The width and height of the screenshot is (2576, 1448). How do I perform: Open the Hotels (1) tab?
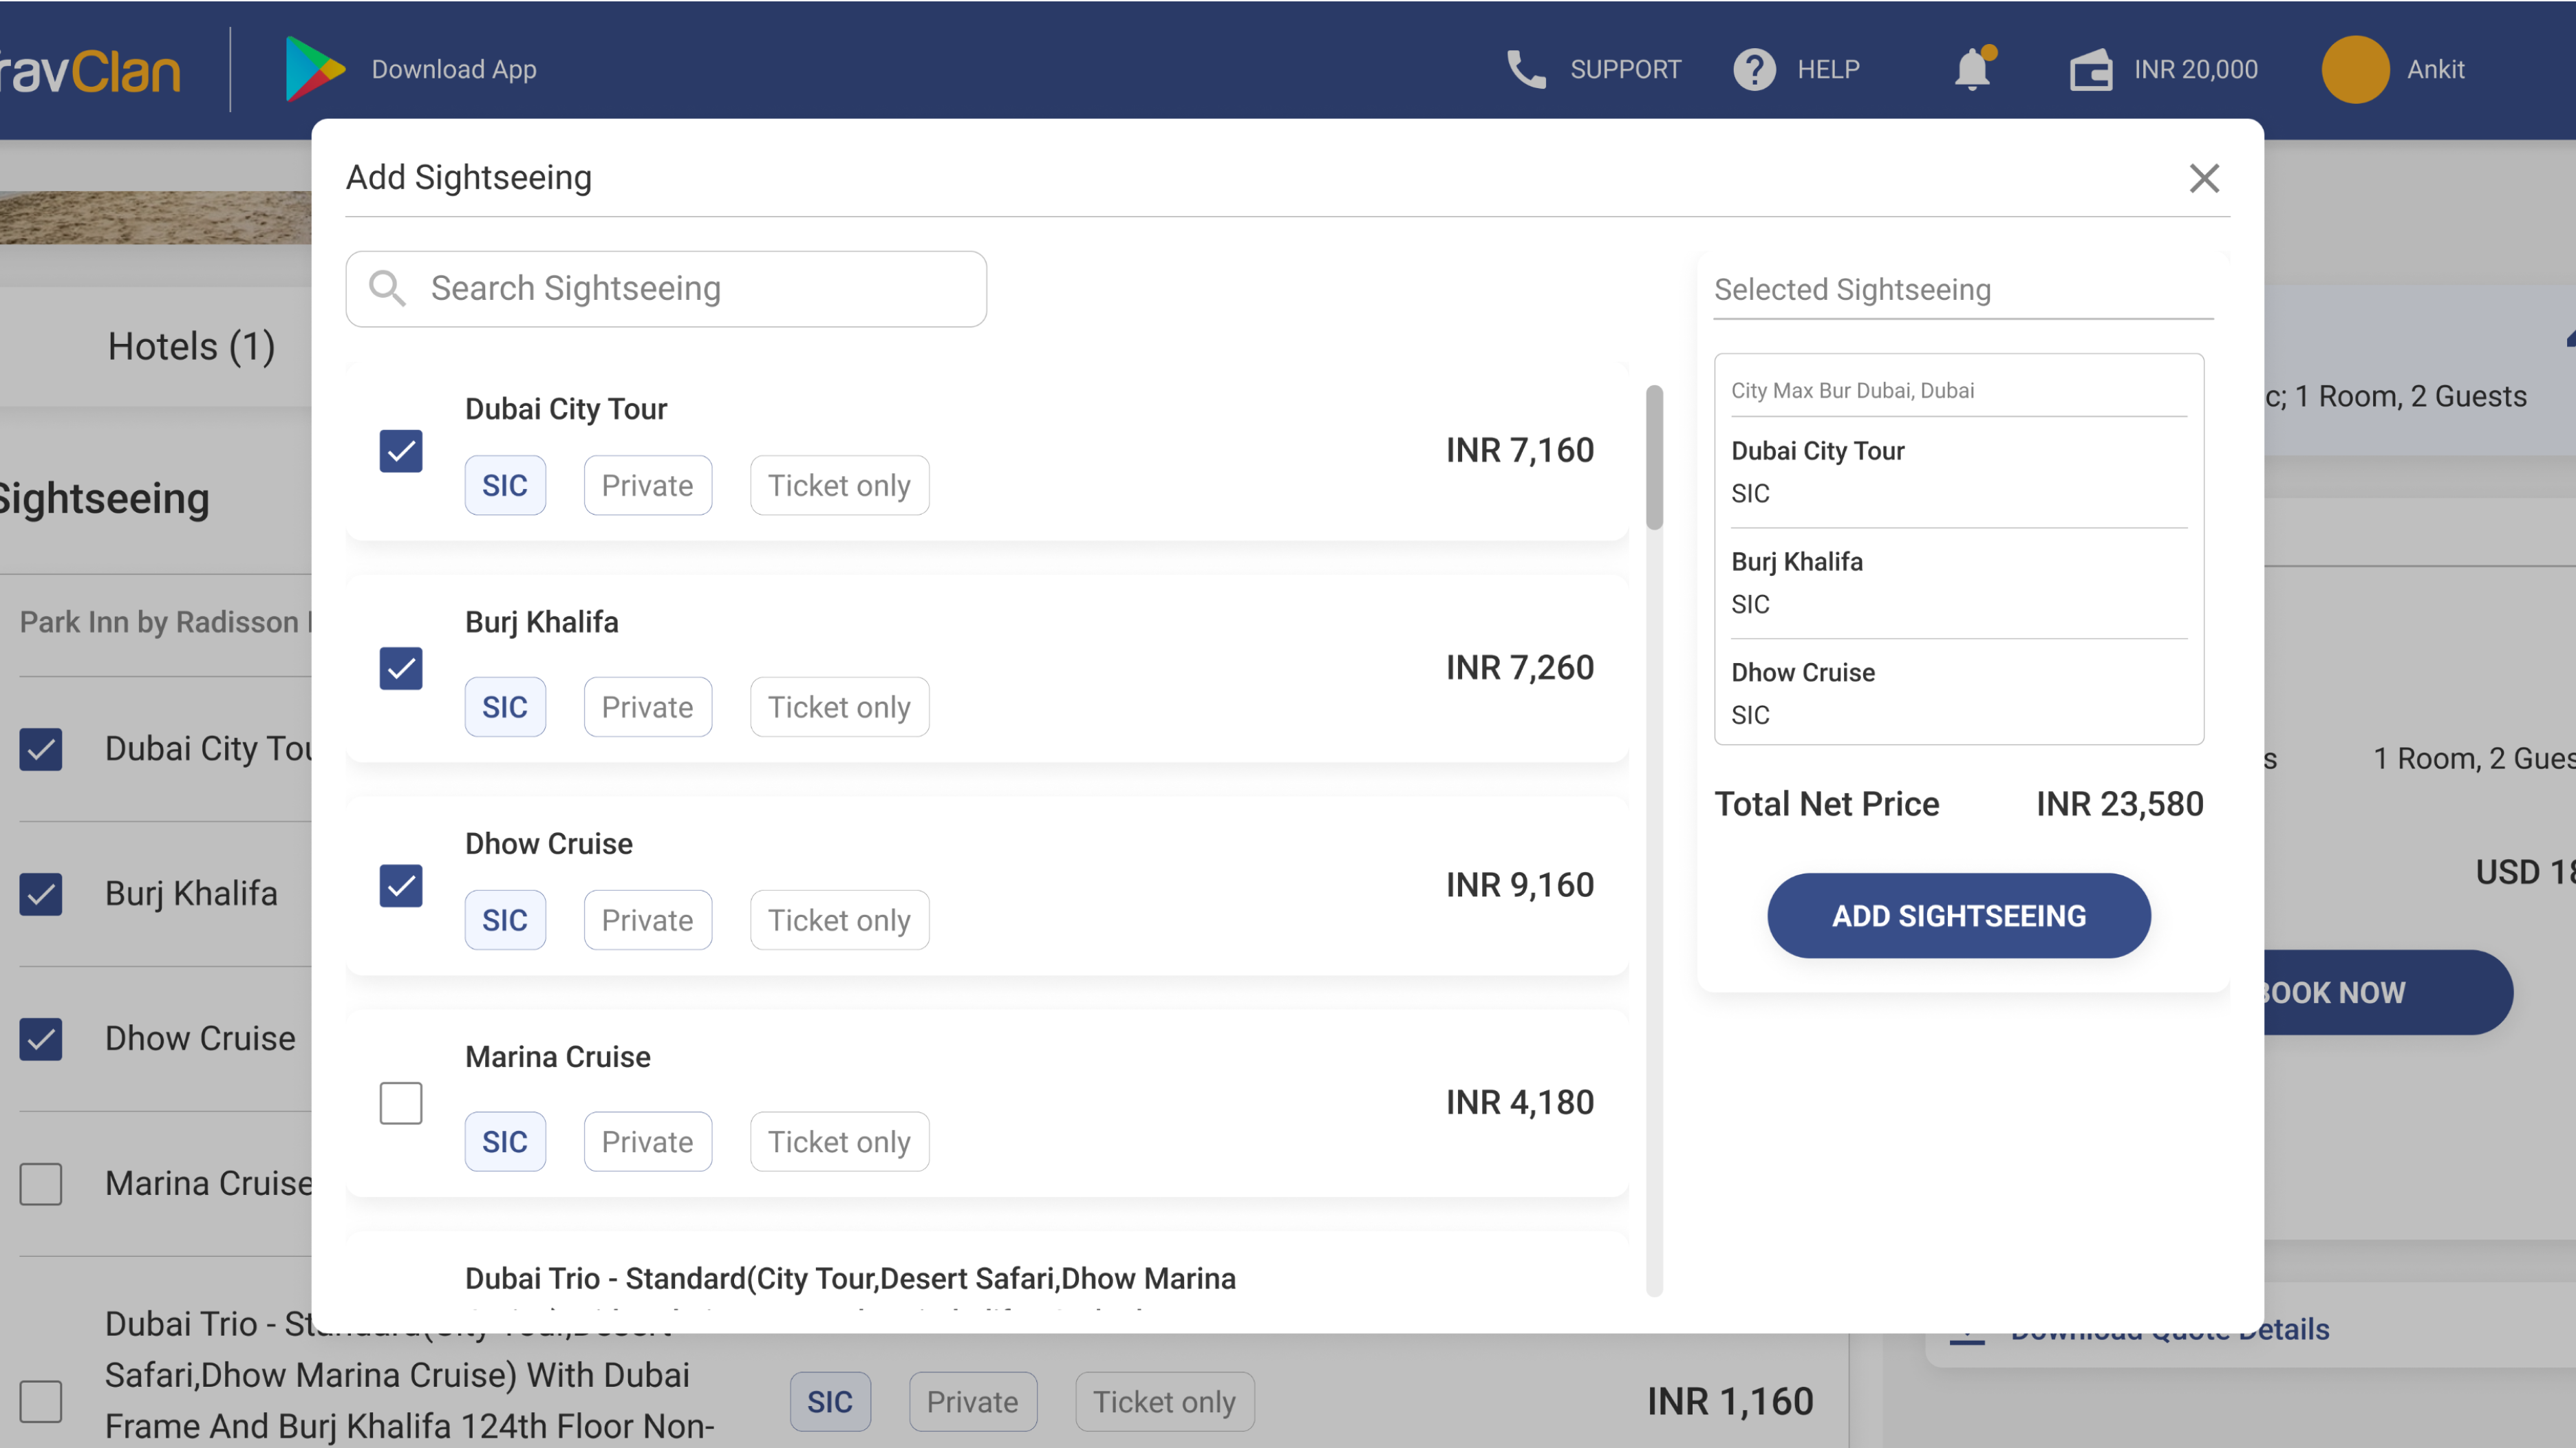(x=191, y=346)
